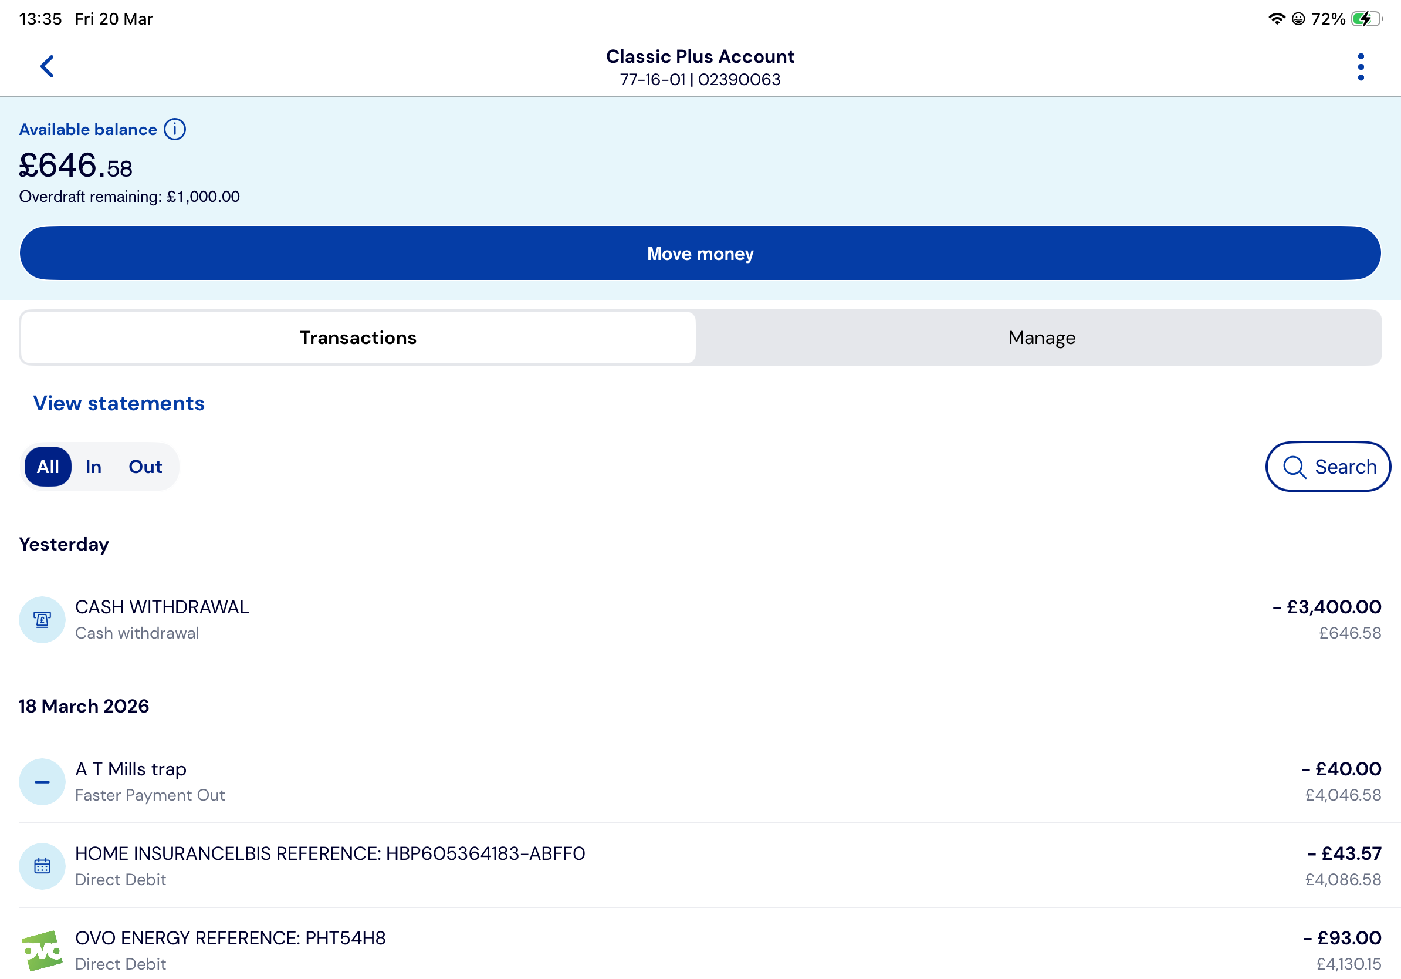Screen dimensions: 1401x979
Task: Select the All transactions filter
Action: (x=48, y=467)
